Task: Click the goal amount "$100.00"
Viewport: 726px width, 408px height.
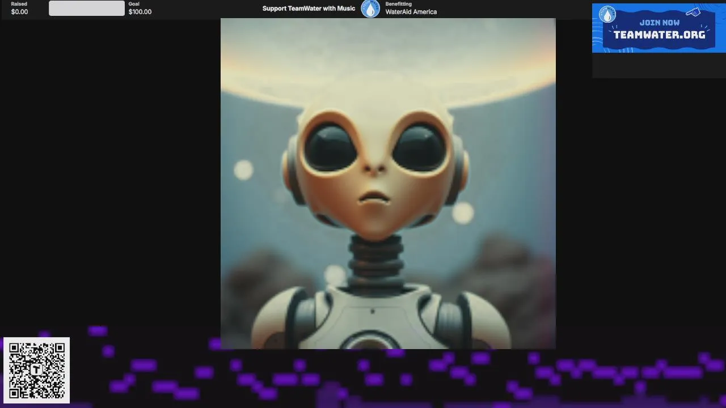Action: pos(140,12)
